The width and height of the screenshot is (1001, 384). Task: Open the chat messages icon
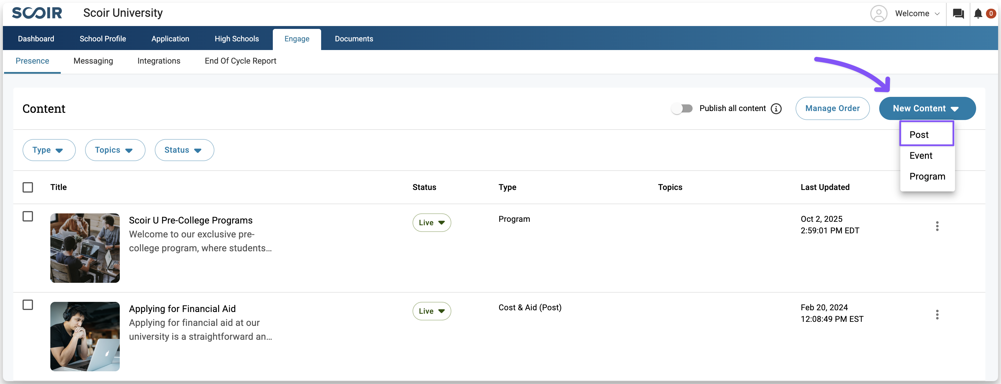[x=958, y=14]
